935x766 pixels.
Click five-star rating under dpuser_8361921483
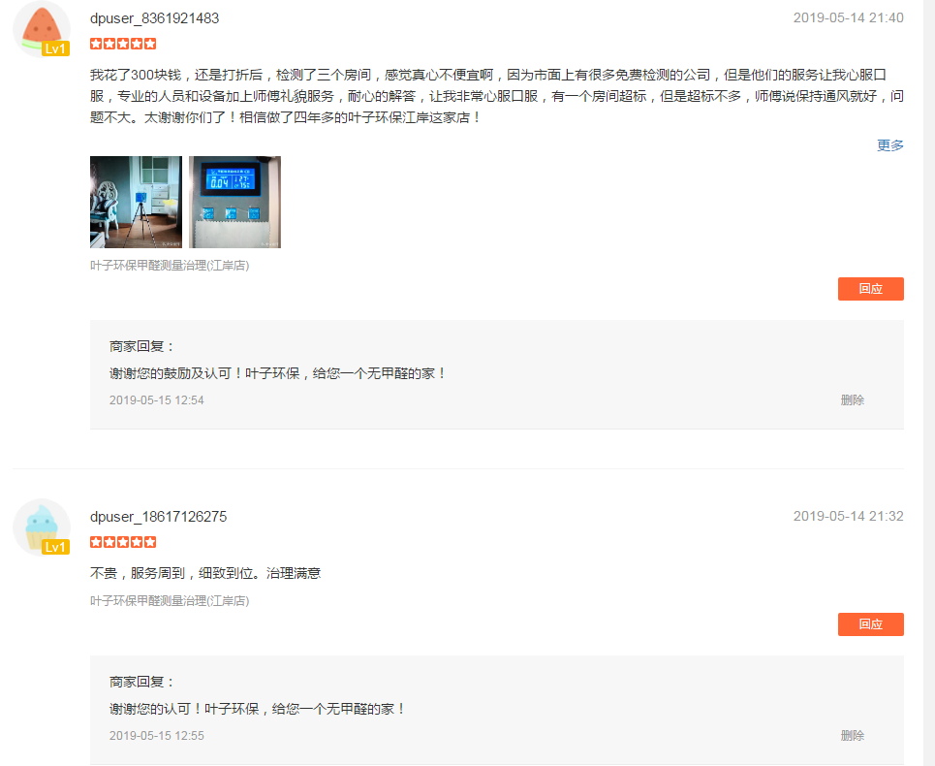point(123,44)
